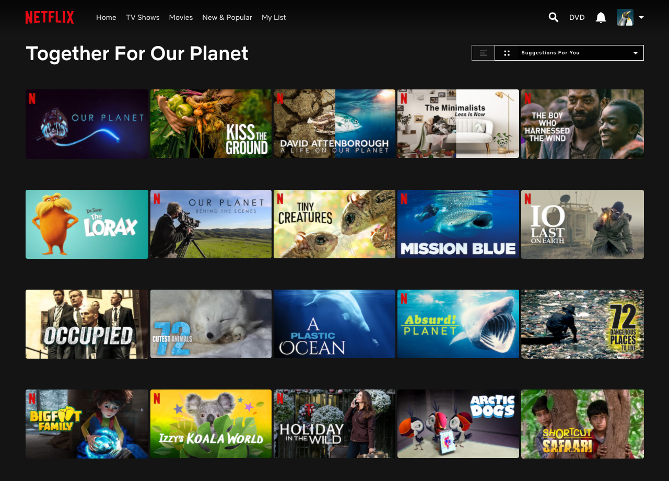The width and height of the screenshot is (669, 481).
Task: Click the Netflix logo
Action: pos(50,17)
